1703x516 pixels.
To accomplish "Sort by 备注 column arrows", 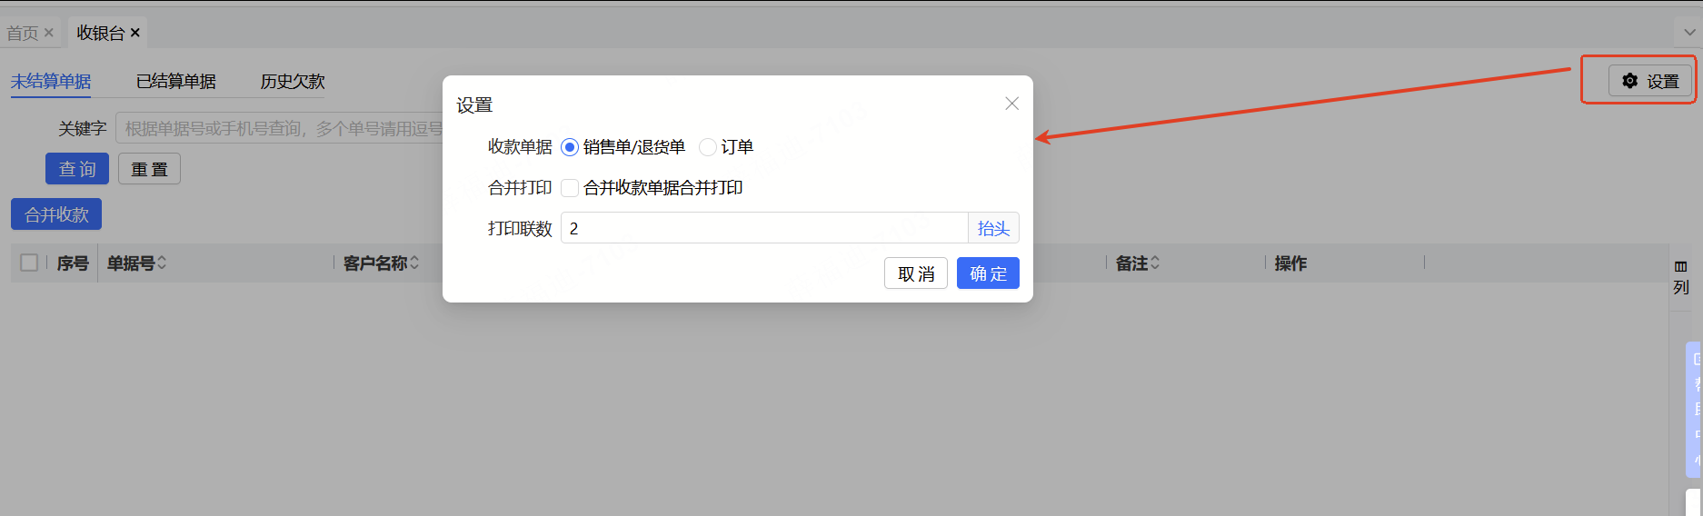I will click(x=1155, y=263).
